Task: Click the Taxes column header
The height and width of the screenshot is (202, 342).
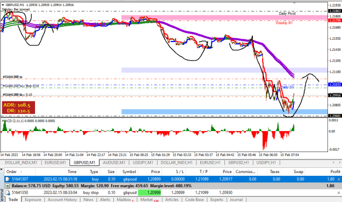Action: pyautogui.click(x=270, y=172)
